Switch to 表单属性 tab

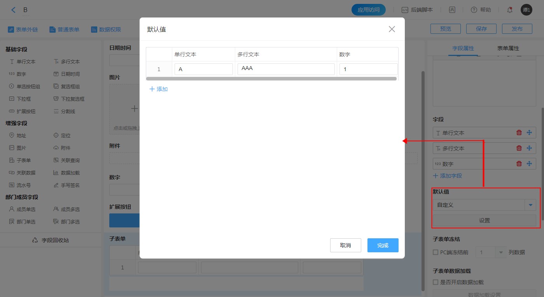[508, 48]
